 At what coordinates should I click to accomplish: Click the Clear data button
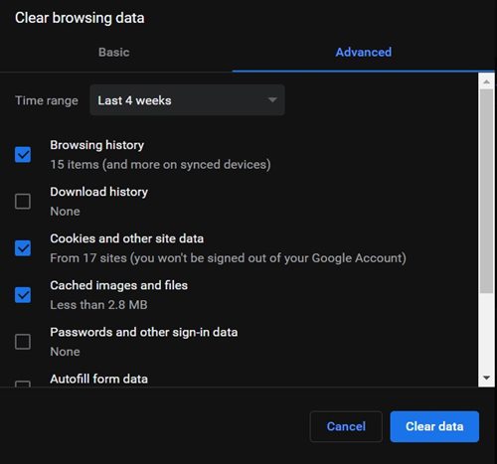point(434,426)
